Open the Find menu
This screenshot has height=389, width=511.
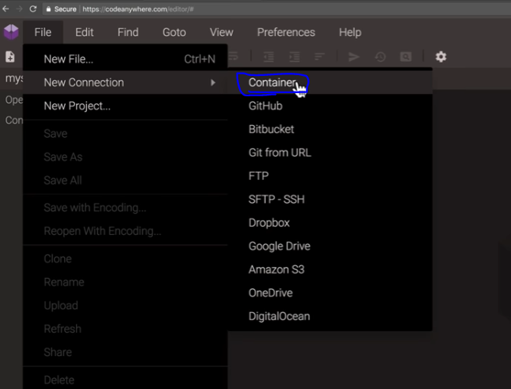tap(128, 32)
